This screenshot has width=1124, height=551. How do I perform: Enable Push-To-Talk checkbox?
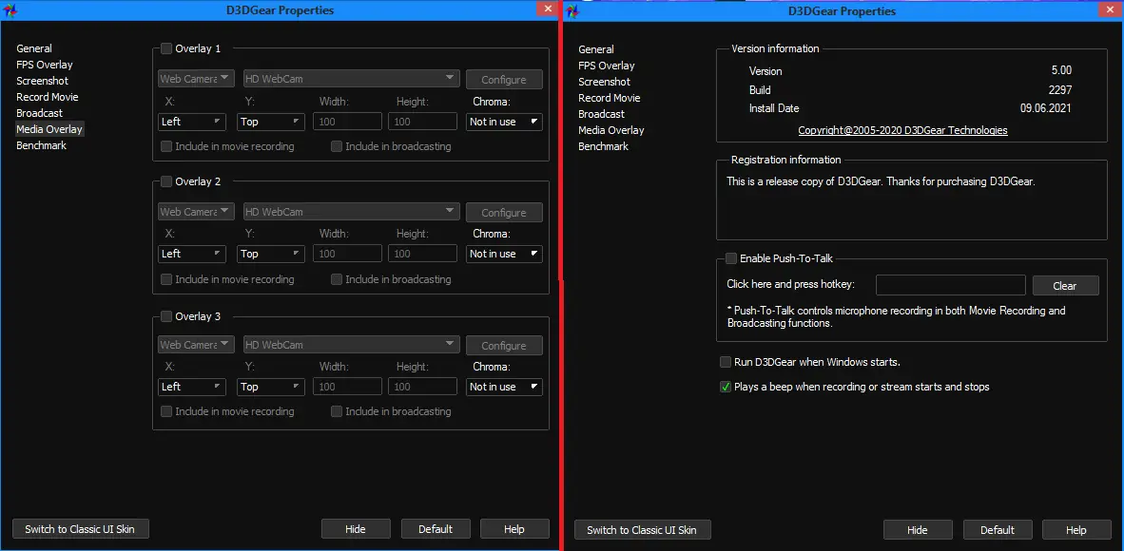click(x=731, y=258)
